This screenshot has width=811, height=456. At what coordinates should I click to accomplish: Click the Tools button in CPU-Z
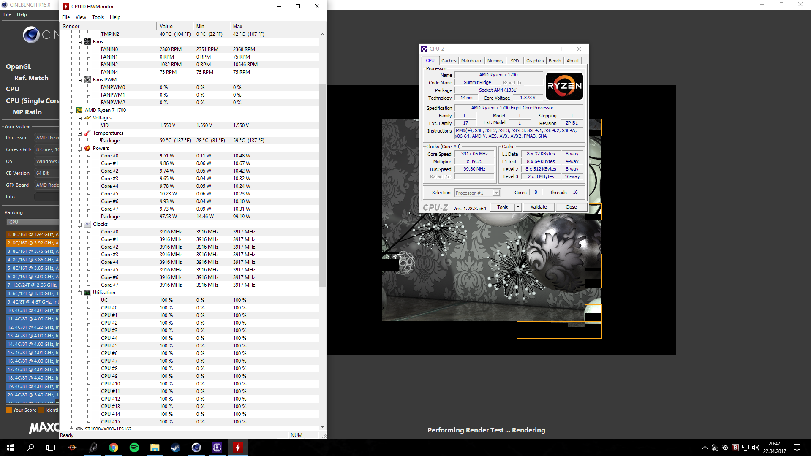503,207
